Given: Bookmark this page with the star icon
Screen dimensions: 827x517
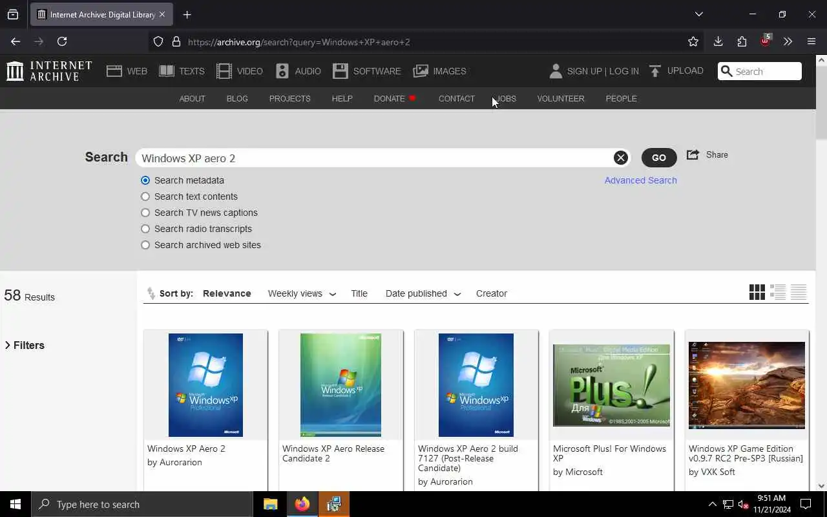Looking at the screenshot, I should point(693,42).
